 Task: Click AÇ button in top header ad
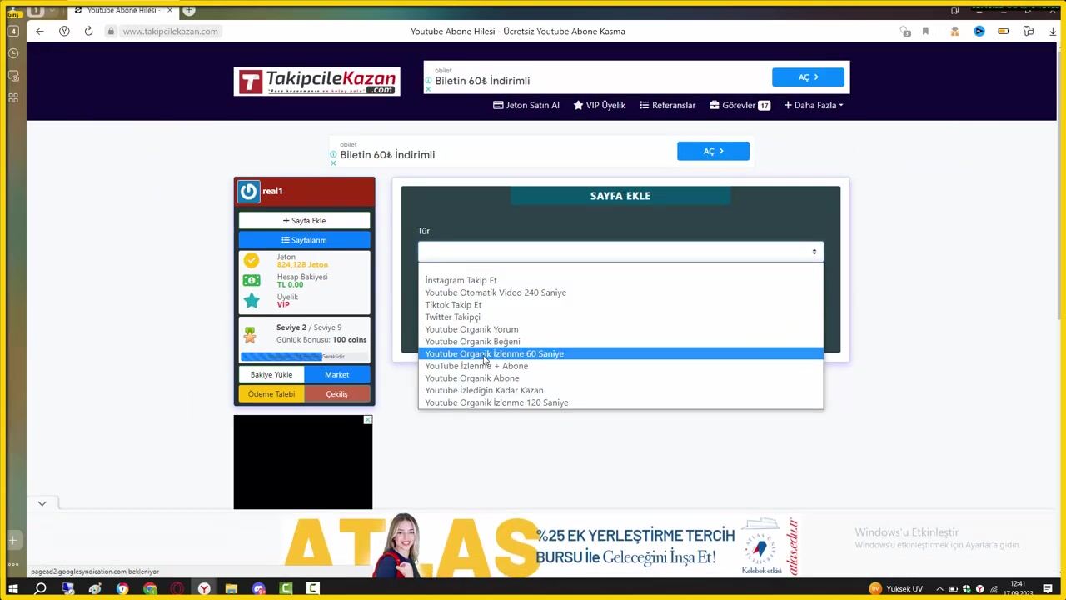click(x=808, y=77)
